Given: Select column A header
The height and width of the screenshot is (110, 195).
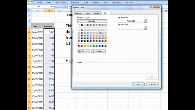Looking at the screenshot, I should pyautogui.click(x=37, y=11).
